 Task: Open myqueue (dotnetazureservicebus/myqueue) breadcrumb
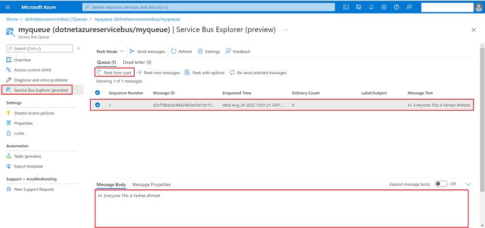tap(137, 19)
